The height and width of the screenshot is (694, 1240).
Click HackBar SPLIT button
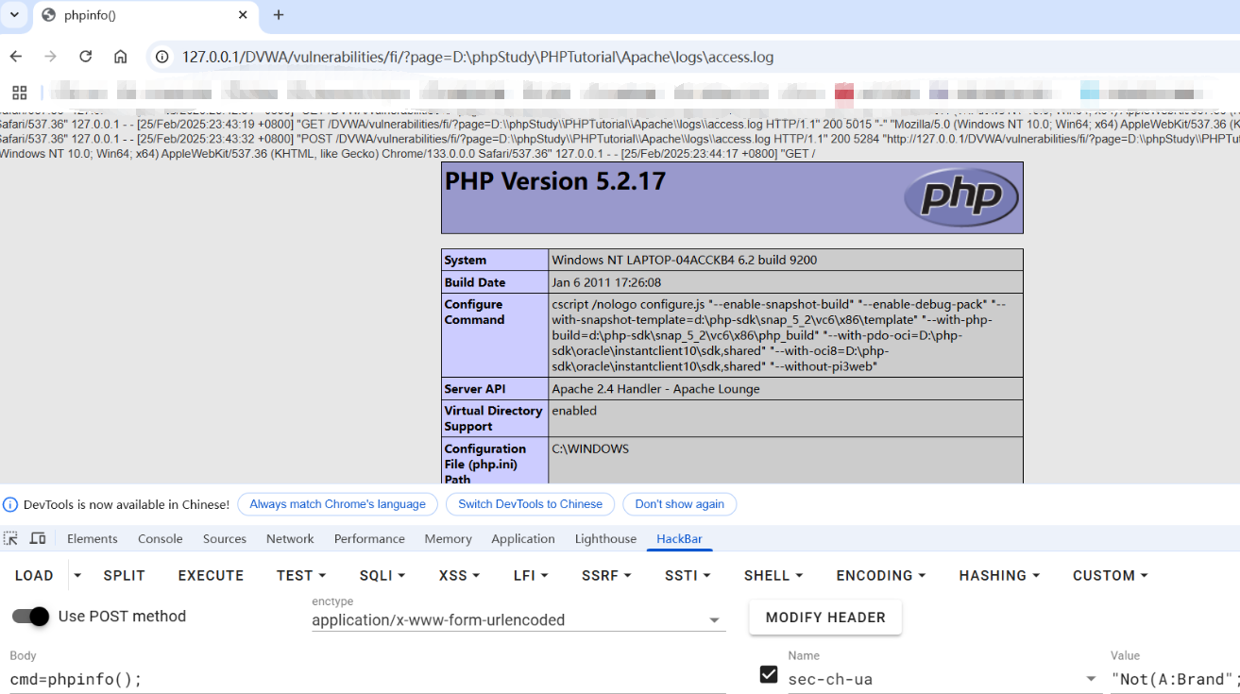[125, 575]
